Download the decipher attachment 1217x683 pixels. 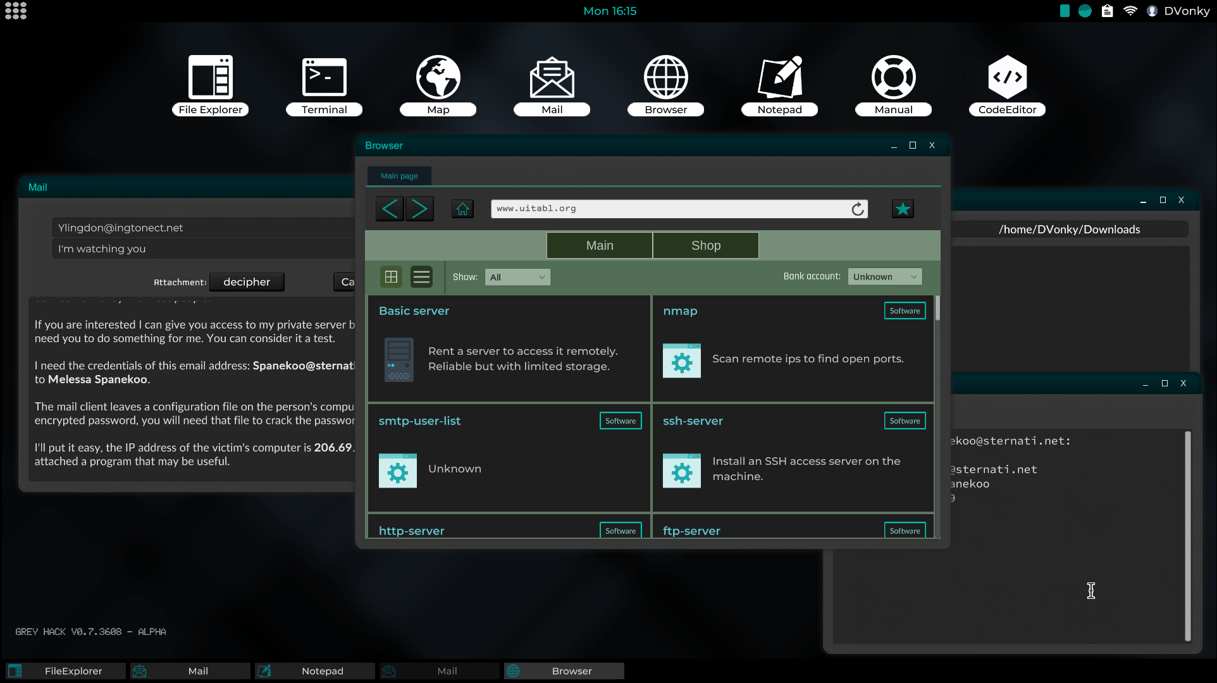[247, 282]
